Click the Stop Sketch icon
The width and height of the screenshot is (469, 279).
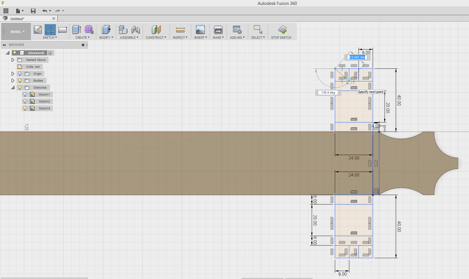pyautogui.click(x=282, y=29)
